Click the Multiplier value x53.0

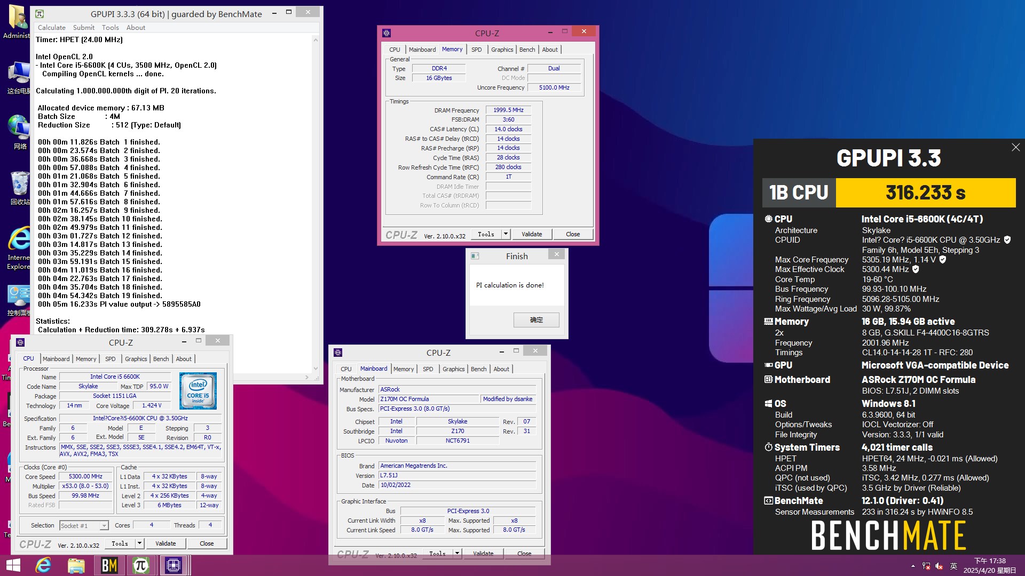(85, 486)
